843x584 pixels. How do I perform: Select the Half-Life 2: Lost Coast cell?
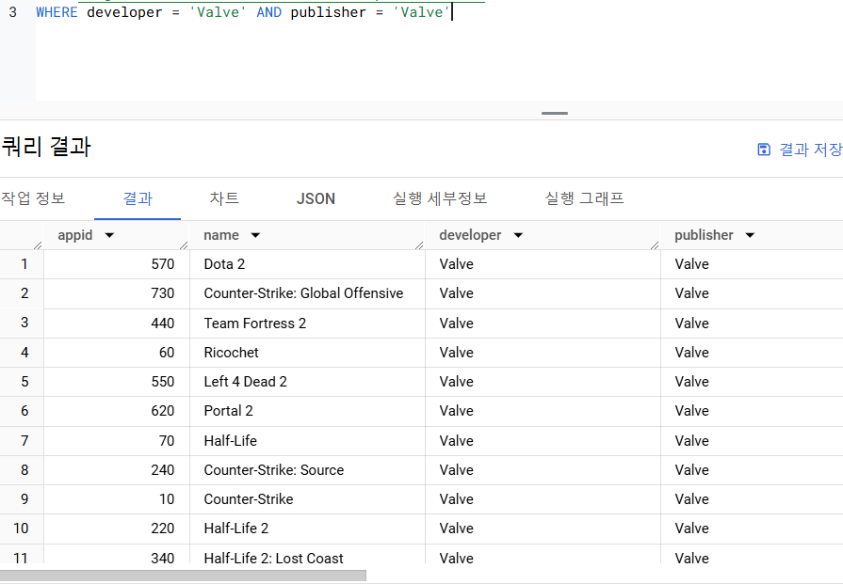307,555
